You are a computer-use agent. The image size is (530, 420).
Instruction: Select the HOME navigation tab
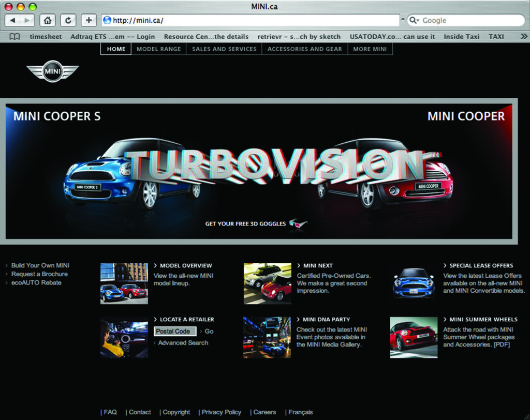point(116,49)
